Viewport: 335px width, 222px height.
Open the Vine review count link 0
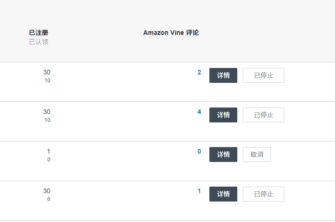pos(199,151)
